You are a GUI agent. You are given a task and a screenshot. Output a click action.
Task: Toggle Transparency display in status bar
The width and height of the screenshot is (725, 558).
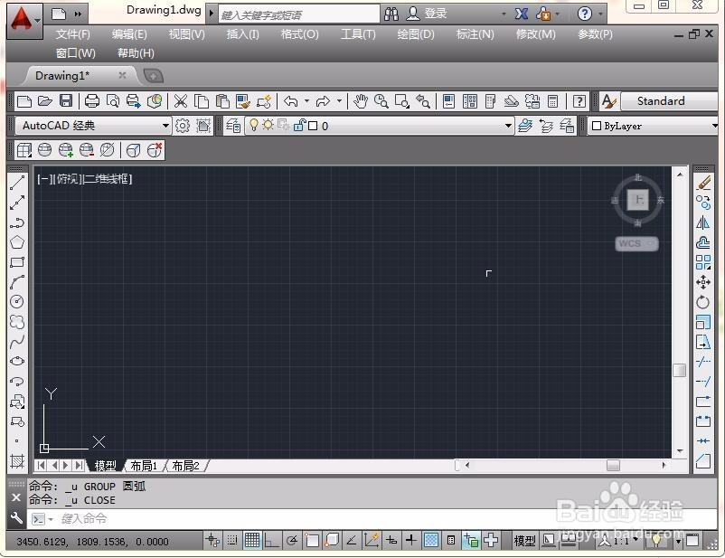[x=431, y=540]
